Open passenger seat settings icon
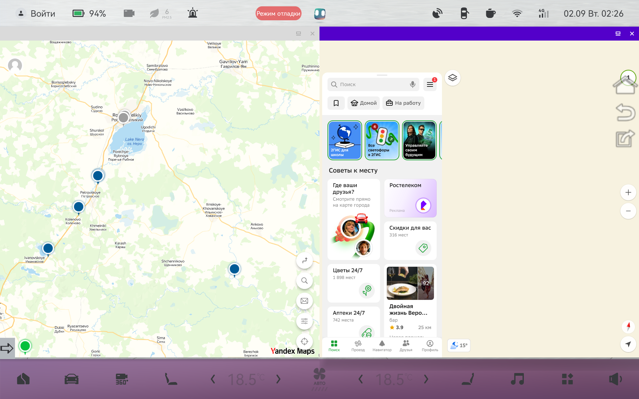The width and height of the screenshot is (639, 399). click(468, 379)
